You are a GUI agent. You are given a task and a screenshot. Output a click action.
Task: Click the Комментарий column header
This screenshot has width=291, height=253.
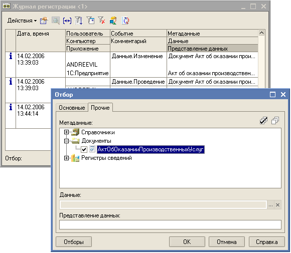click(x=138, y=45)
